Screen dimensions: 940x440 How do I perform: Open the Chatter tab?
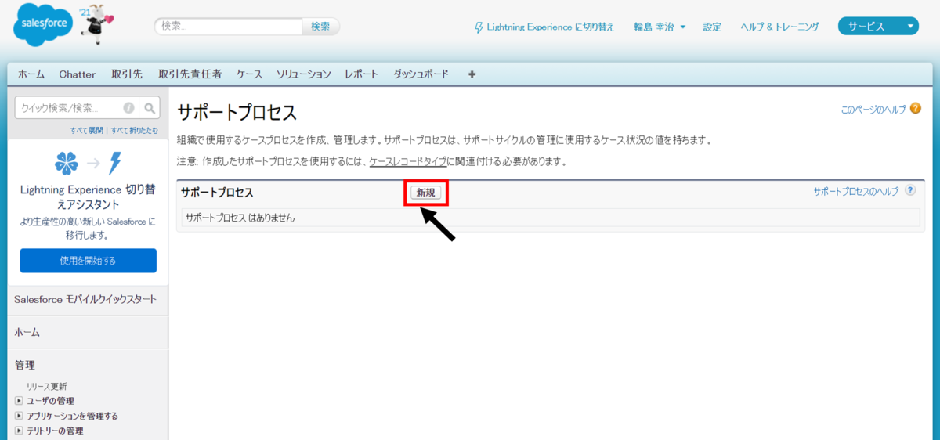pos(78,74)
